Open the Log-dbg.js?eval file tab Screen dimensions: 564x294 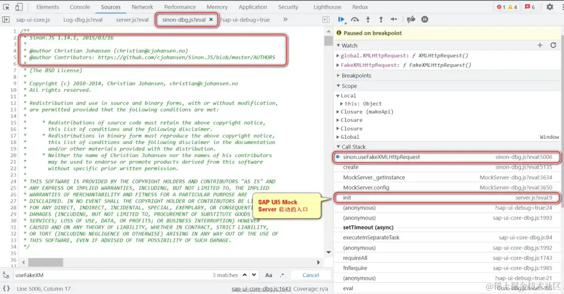(83, 20)
